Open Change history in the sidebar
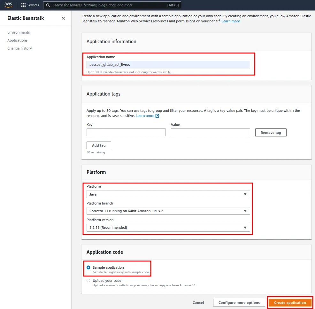This screenshot has height=309, width=315. pos(19,48)
